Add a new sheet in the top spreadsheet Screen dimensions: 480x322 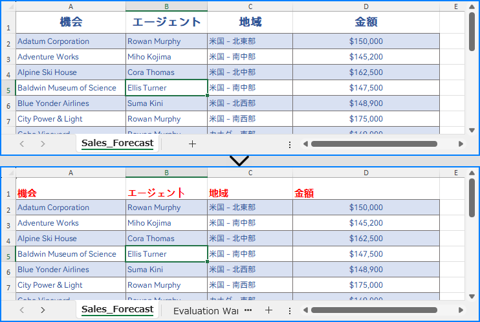[x=192, y=144]
